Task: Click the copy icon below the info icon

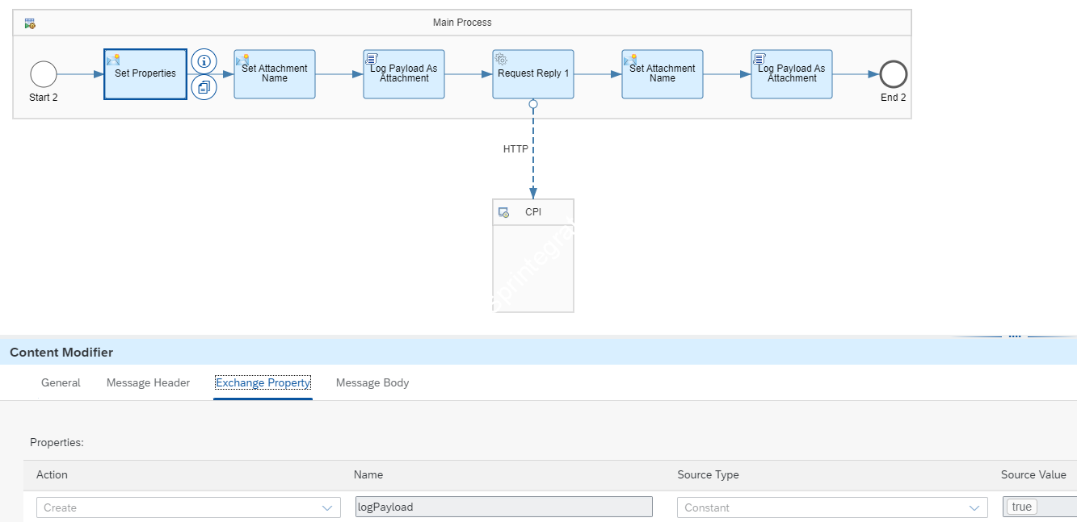Action: [x=204, y=87]
